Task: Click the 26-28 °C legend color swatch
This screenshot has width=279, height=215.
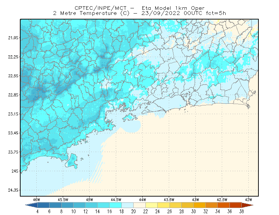Action: point(175,205)
